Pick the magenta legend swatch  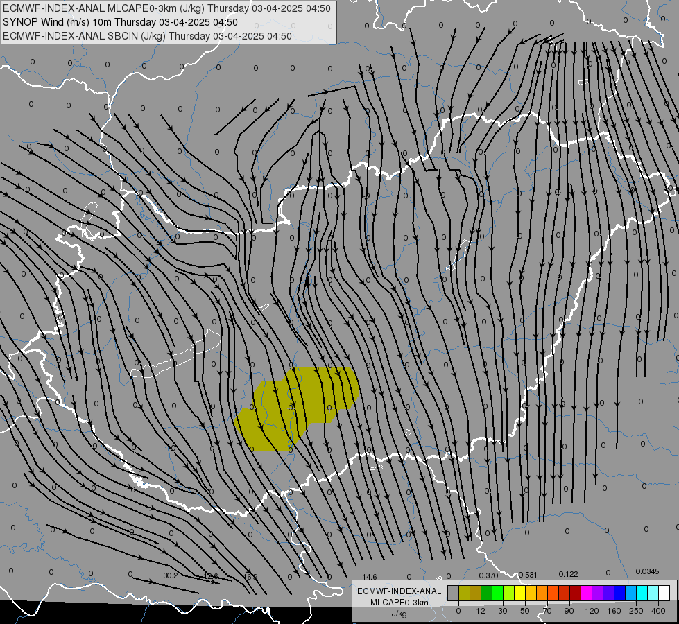click(586, 593)
